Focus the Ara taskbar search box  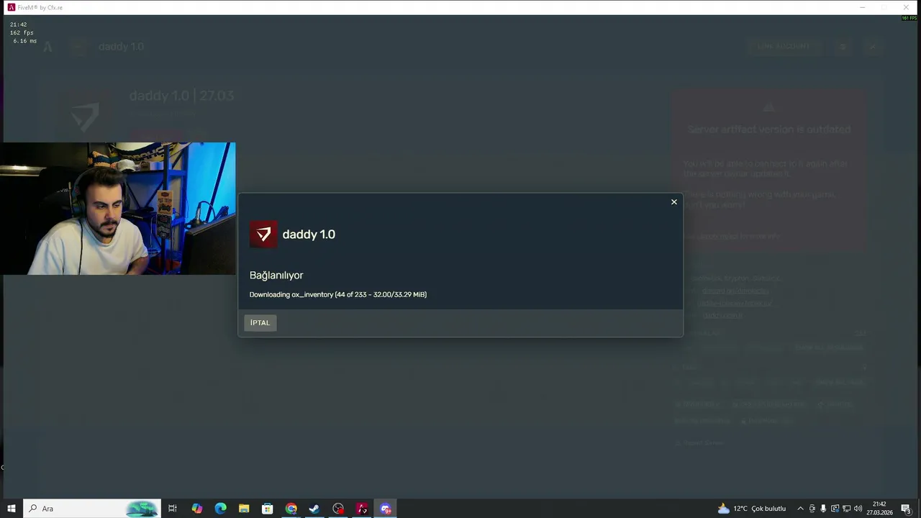pyautogui.click(x=92, y=509)
